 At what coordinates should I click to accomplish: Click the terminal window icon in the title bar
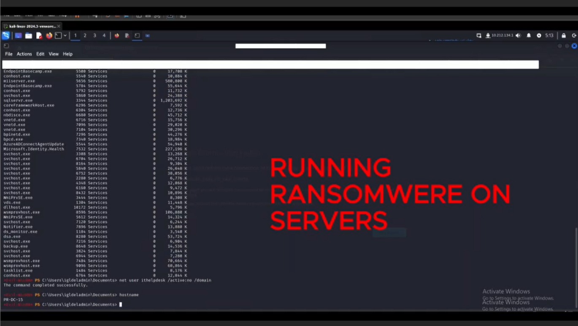tap(6, 46)
